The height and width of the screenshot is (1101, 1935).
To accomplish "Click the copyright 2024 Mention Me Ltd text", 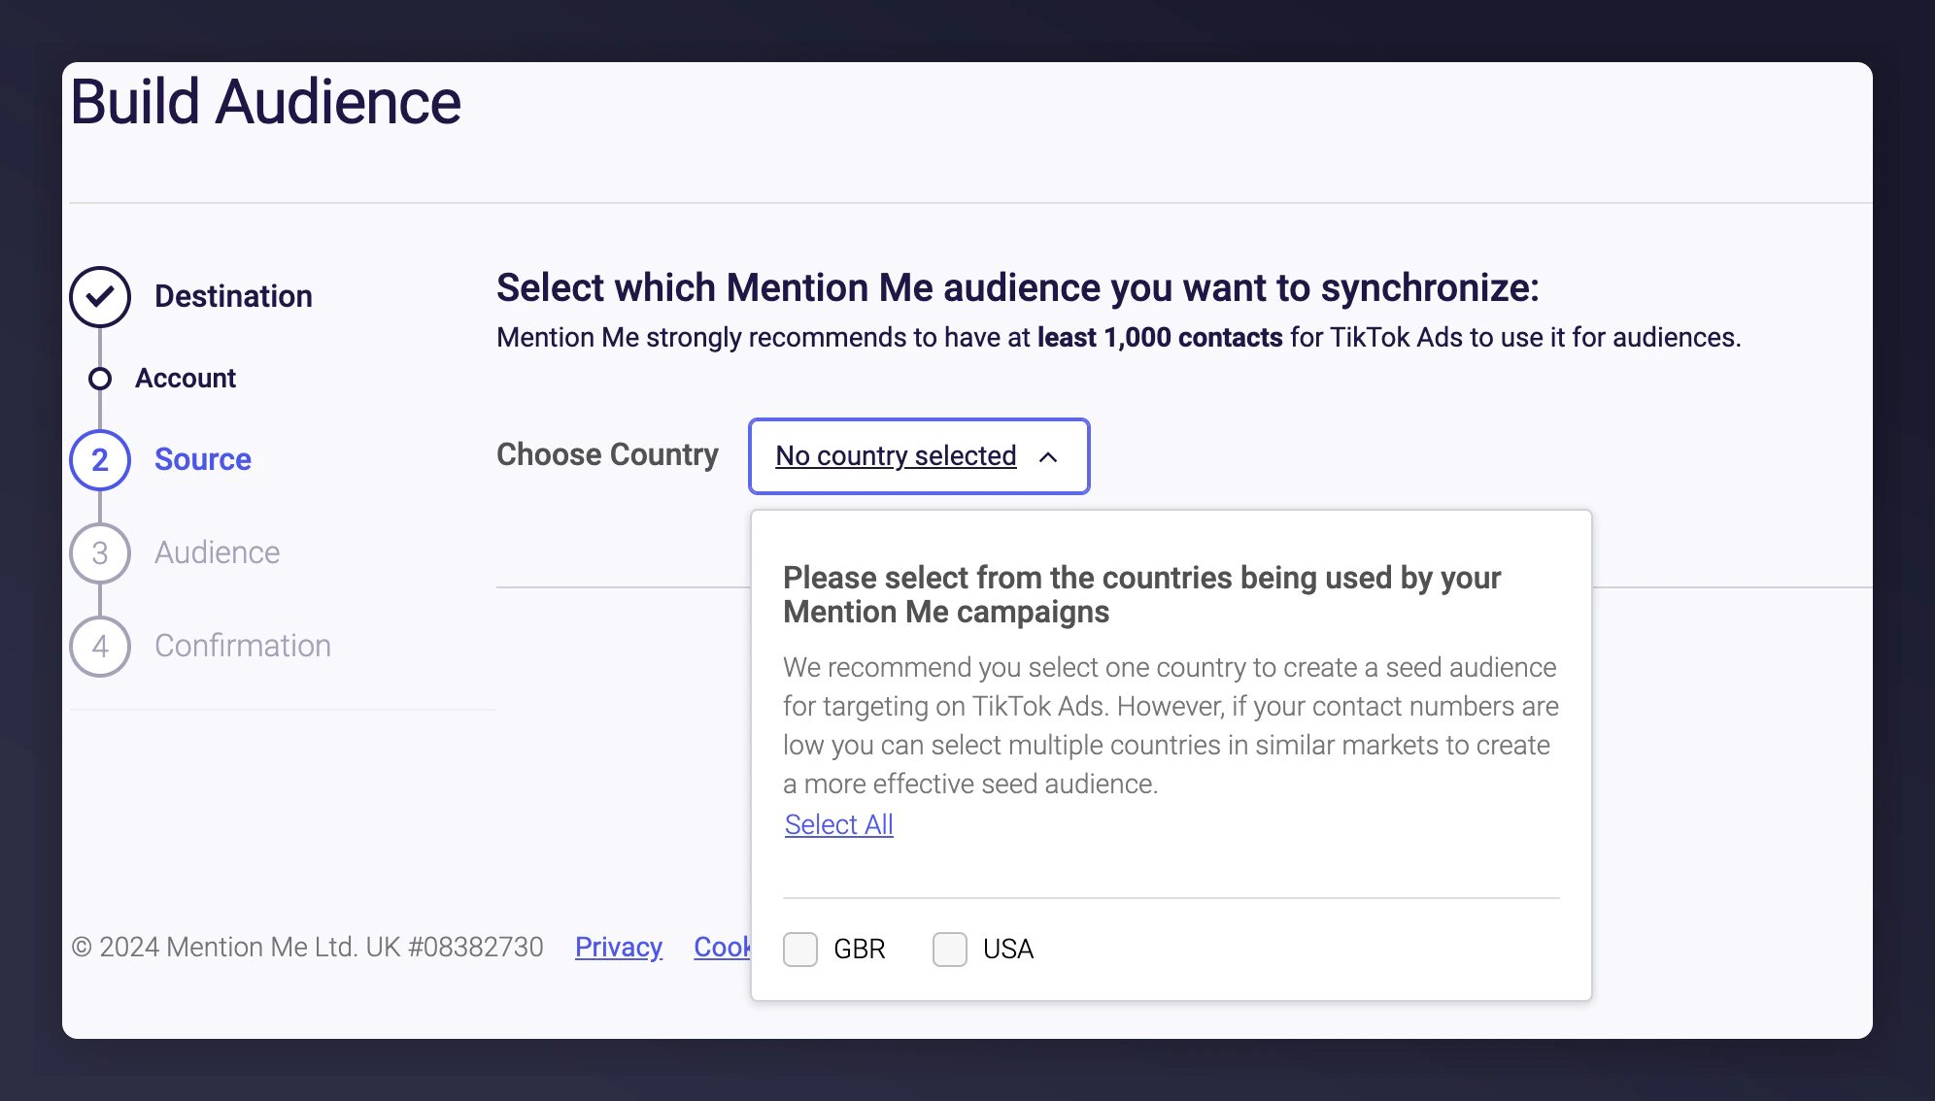I will pos(307,947).
